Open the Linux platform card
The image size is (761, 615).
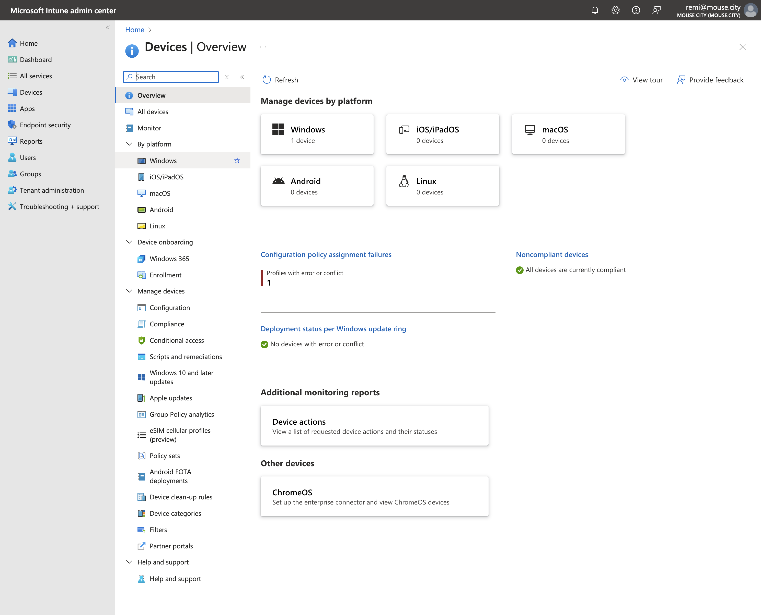click(443, 186)
